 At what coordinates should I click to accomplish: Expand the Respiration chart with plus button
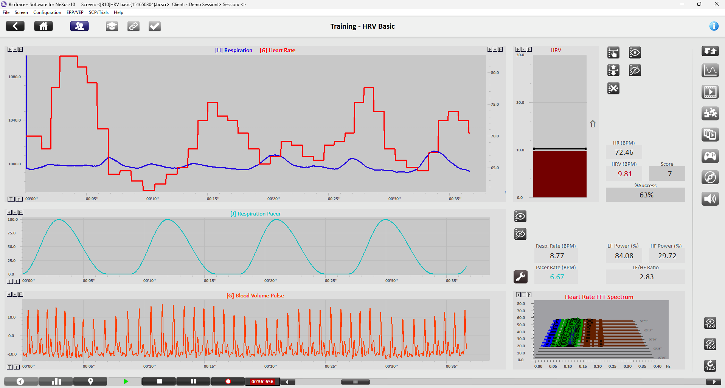click(10, 49)
